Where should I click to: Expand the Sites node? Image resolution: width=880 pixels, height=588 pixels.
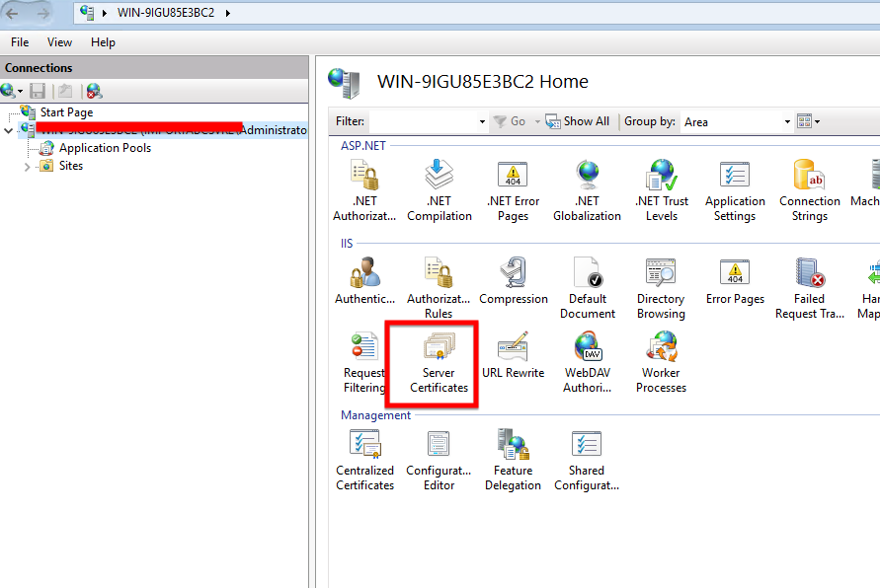tap(29, 165)
